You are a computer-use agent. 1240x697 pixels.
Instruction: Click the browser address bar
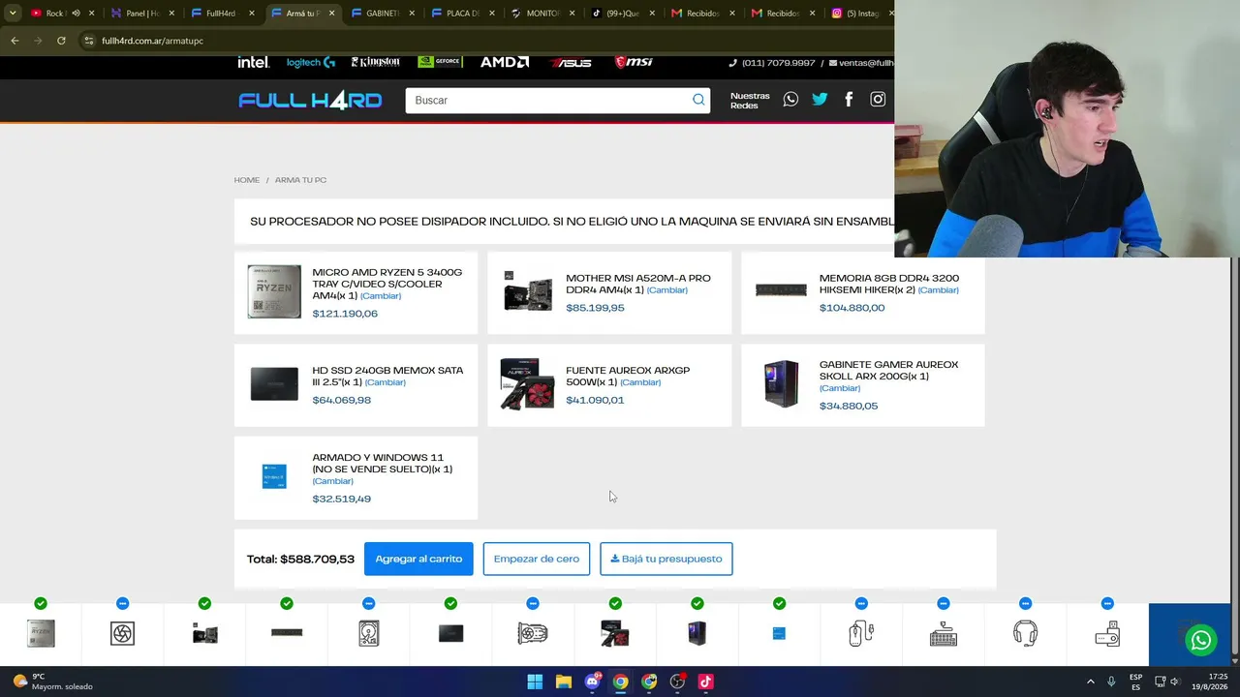pos(484,41)
